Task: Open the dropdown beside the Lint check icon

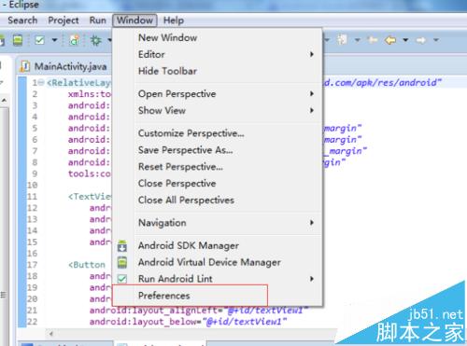Action: pyautogui.click(x=54, y=40)
